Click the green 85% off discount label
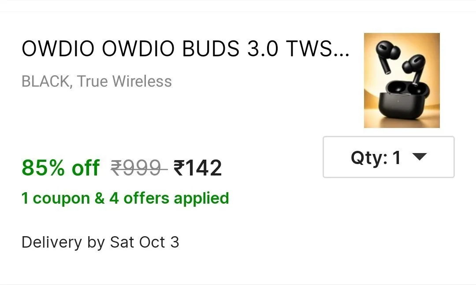This screenshot has height=285, width=476. (60, 168)
